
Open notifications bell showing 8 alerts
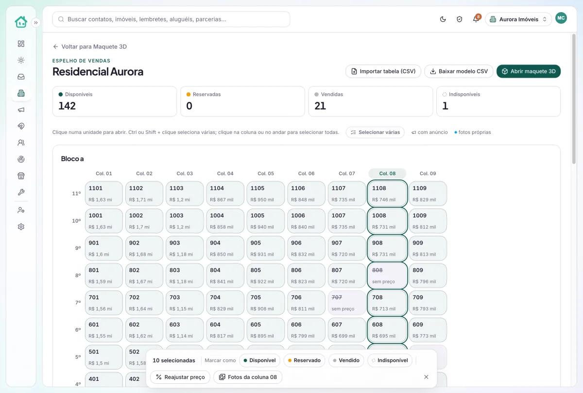click(476, 19)
